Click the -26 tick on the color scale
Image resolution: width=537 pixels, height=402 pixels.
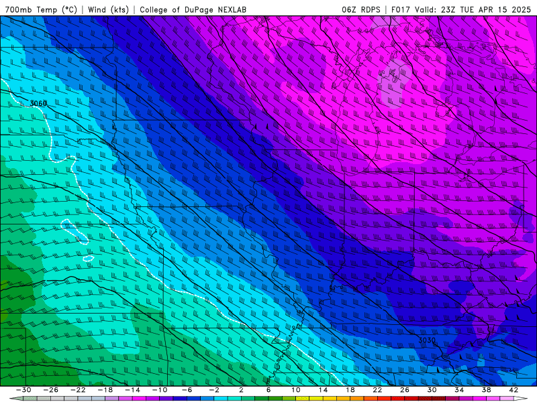(51, 390)
